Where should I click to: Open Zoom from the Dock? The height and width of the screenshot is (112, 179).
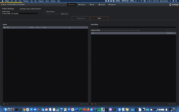point(35,110)
